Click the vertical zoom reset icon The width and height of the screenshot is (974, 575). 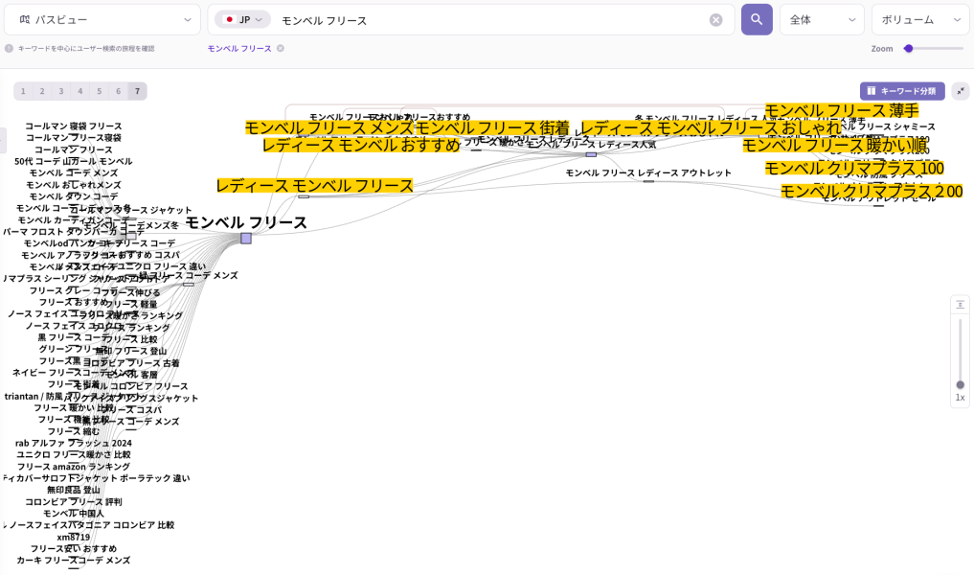(960, 304)
